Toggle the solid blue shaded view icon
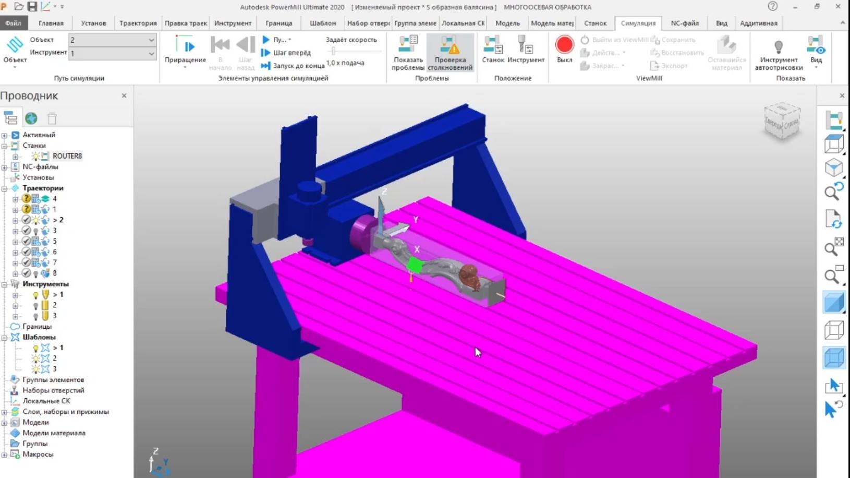The image size is (850, 478). (x=834, y=303)
